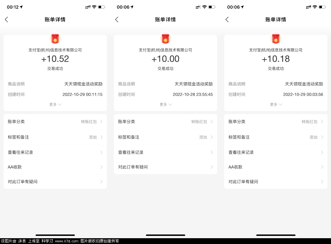Expand 更多 under the +10.18 transaction
The image size is (331, 244).
click(276, 104)
